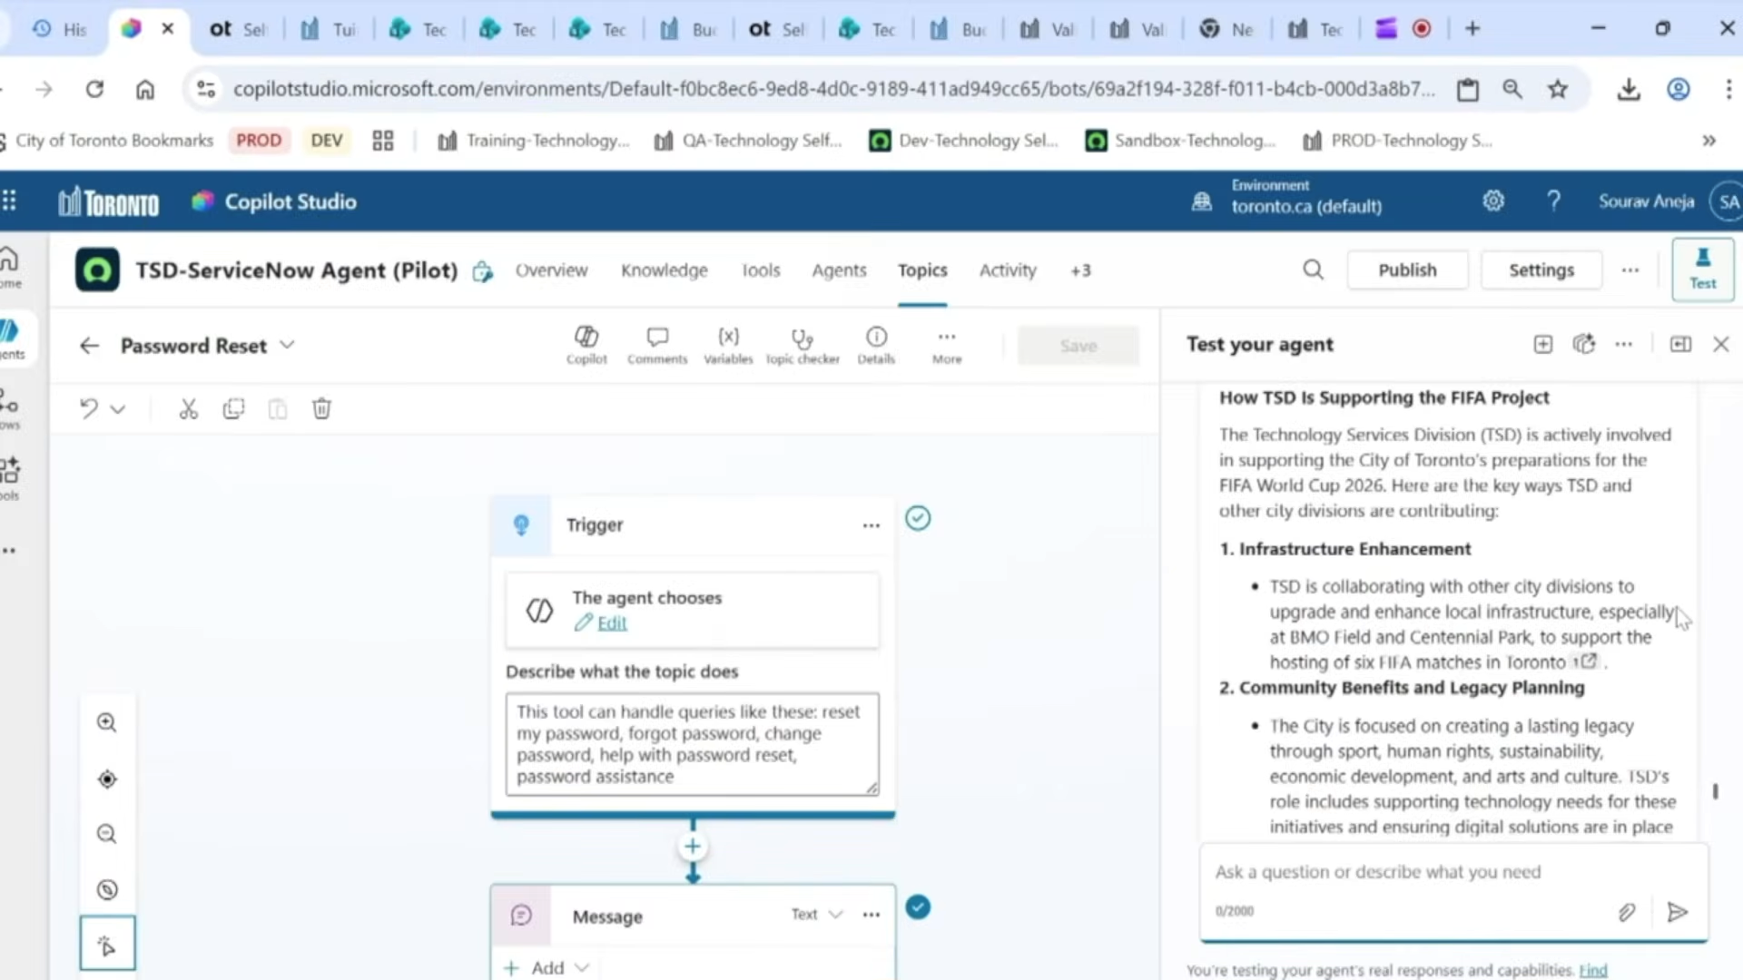Open More options in topic toolbar
Image resolution: width=1743 pixels, height=980 pixels.
(947, 346)
